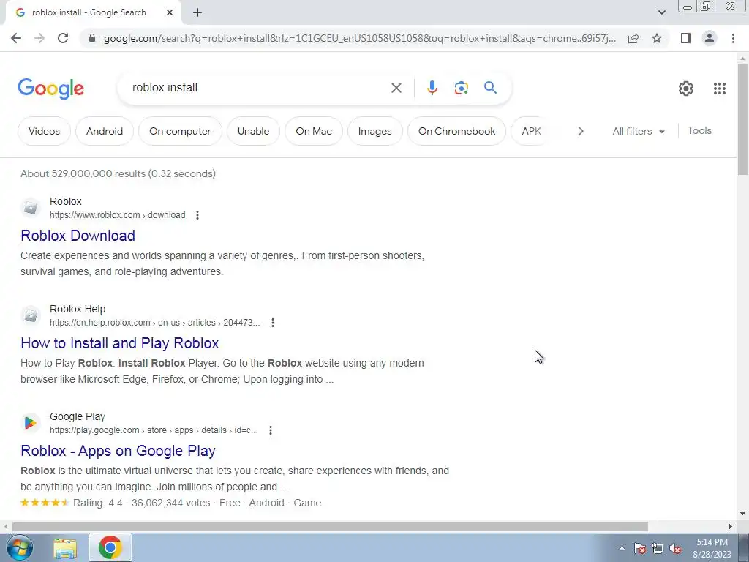Screen dimensions: 749x562
Task: Go back using browser back arrow
Action: (16, 38)
